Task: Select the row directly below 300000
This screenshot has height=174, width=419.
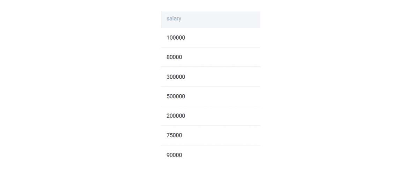Action: tap(210, 96)
